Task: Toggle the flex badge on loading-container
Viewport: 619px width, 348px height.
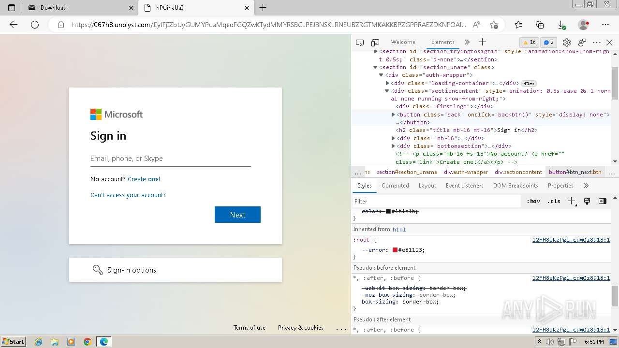Action: coord(529,83)
